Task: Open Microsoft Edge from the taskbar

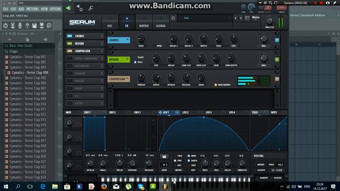Action: 42,186
